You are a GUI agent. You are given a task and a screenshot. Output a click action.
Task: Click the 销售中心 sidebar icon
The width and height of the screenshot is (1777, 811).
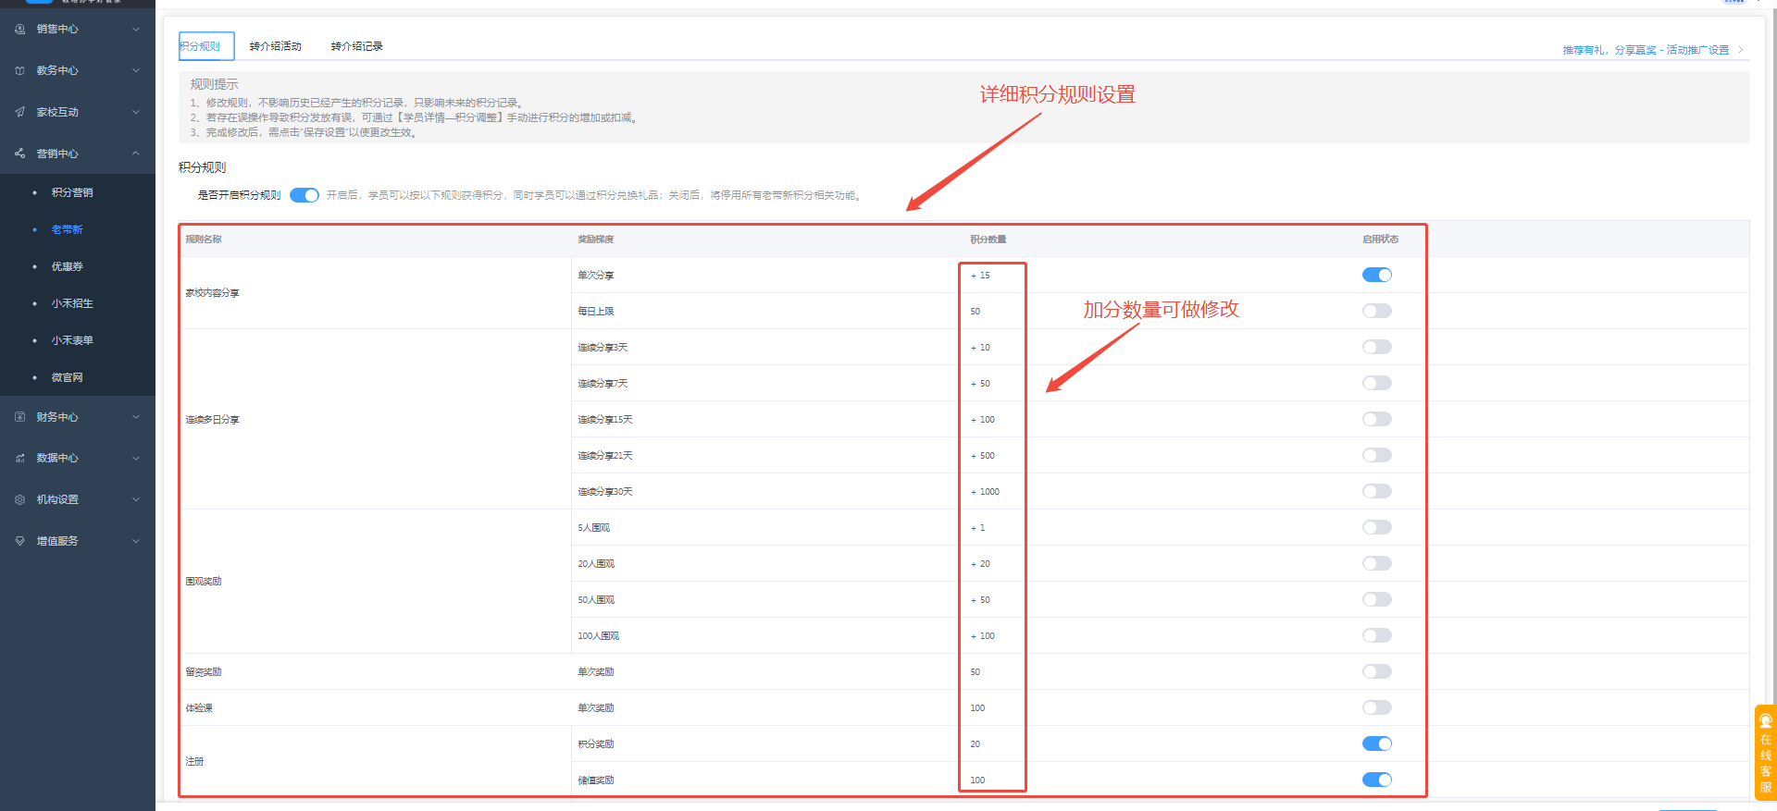20,30
